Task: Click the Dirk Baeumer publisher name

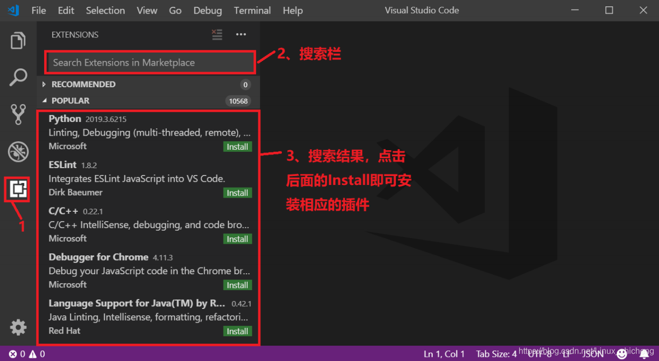Action: pos(75,192)
